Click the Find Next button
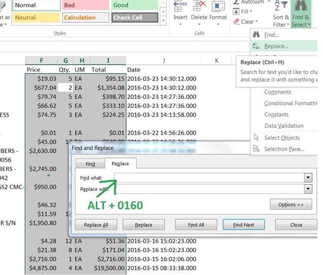323x275 pixels. [243, 225]
